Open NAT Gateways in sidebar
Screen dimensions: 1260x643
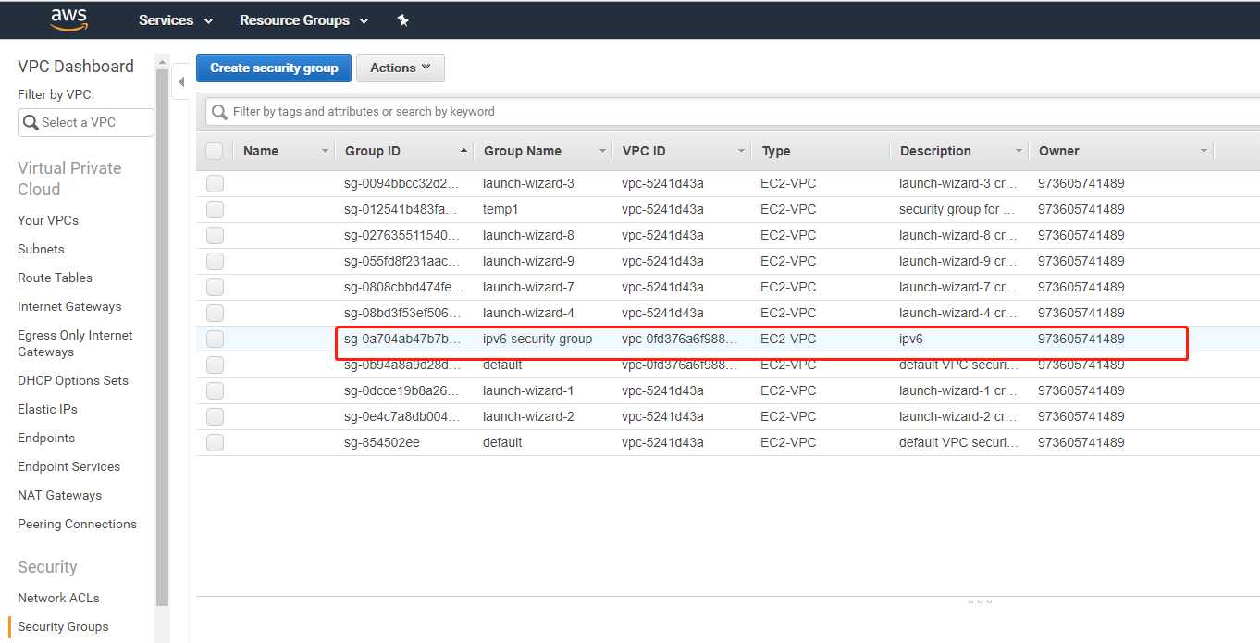[x=59, y=495]
